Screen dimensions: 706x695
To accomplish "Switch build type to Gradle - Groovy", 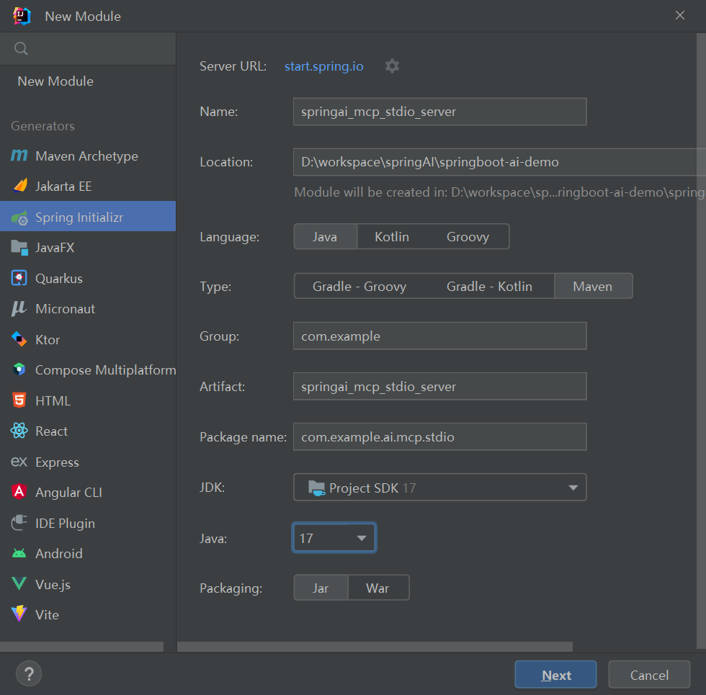I will [359, 287].
